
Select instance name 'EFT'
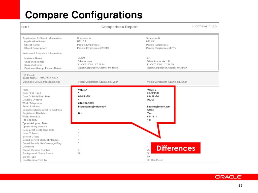coord(149,58)
